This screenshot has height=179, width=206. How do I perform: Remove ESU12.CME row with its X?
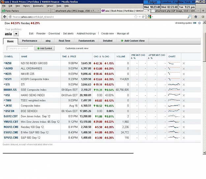(184, 132)
